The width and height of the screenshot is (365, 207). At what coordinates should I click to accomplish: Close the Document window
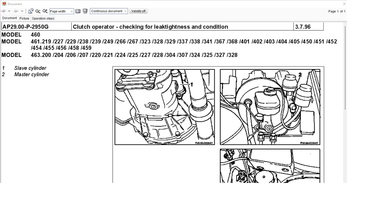pos(344,4)
